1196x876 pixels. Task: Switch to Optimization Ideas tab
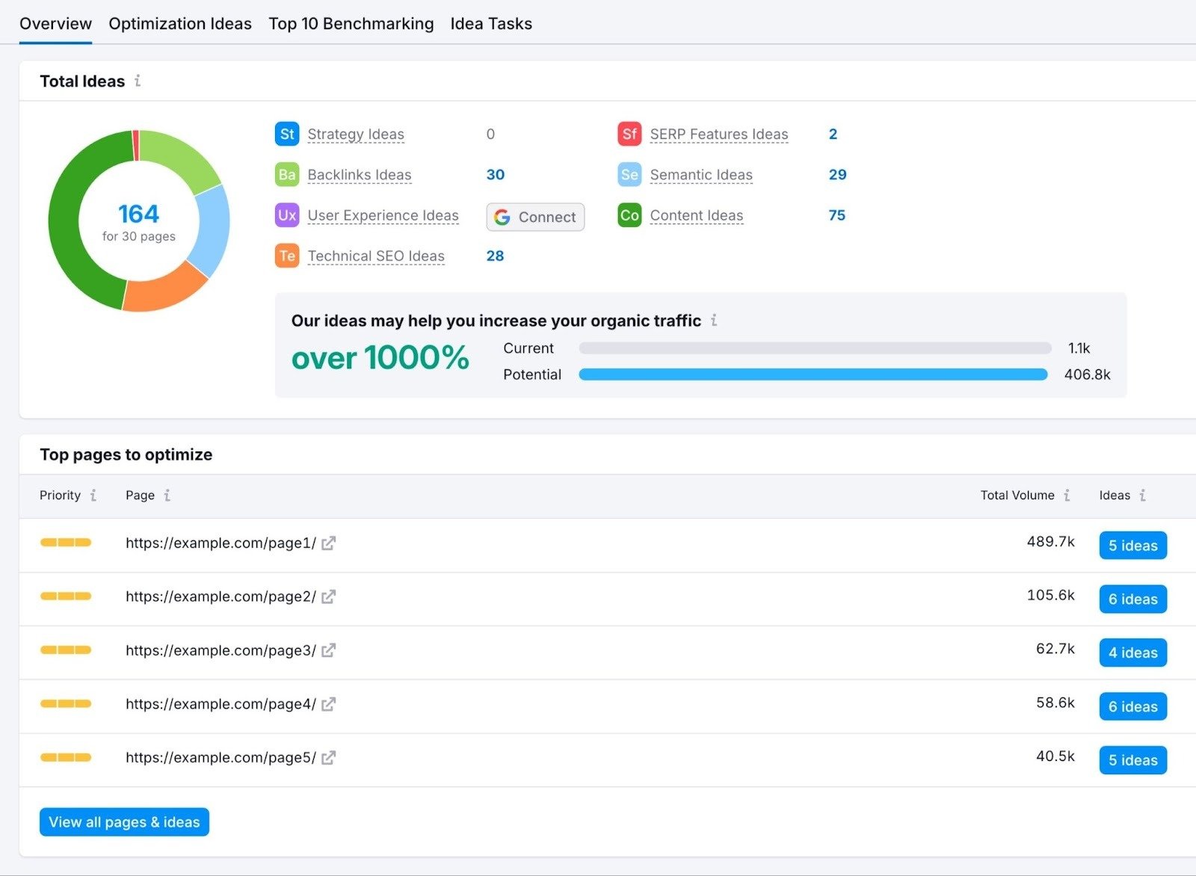point(180,24)
